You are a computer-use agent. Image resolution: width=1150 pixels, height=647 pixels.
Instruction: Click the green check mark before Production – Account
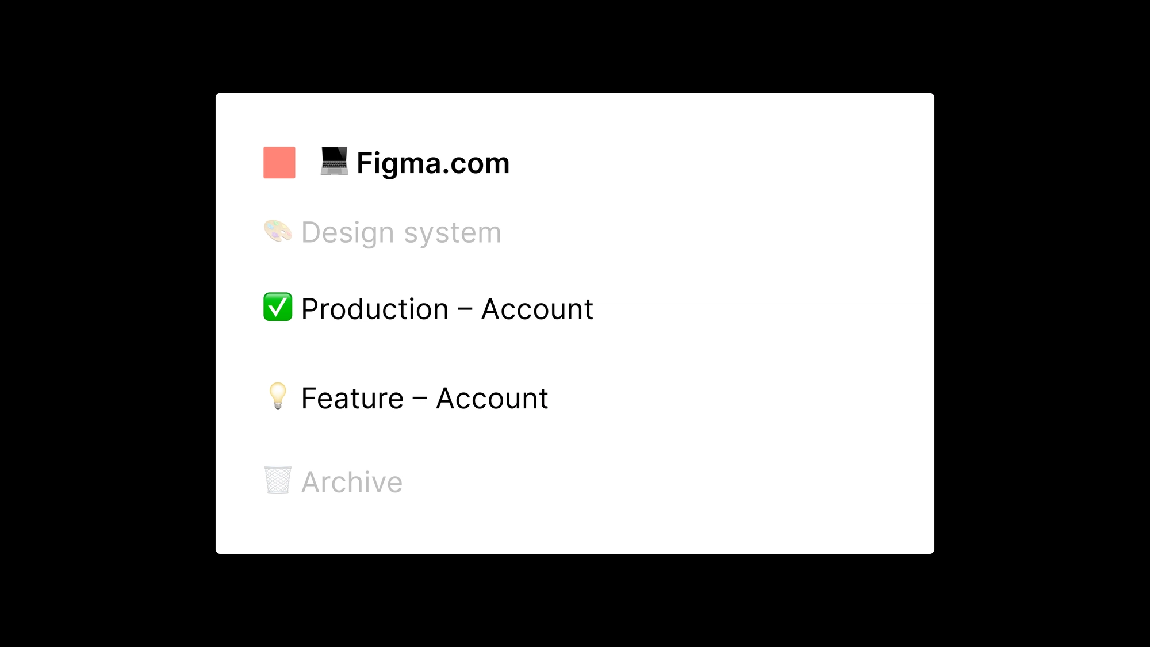pos(278,309)
